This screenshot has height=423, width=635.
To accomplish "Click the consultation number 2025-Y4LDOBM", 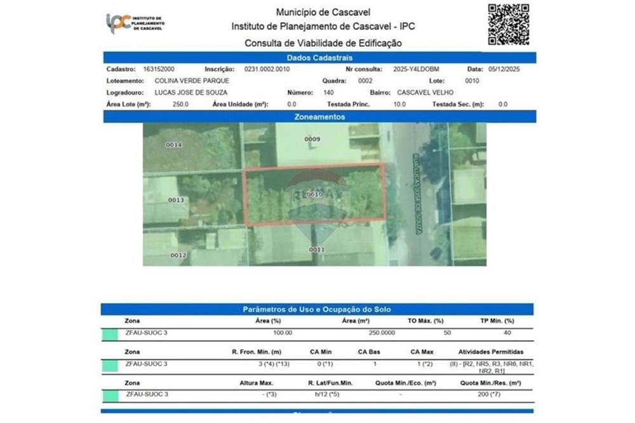I will pyautogui.click(x=416, y=69).
